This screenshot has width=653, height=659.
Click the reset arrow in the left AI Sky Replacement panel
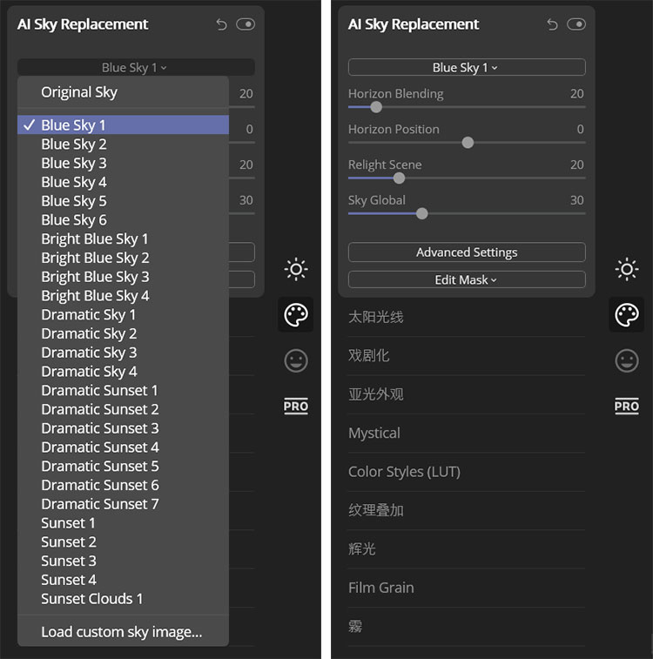click(221, 24)
